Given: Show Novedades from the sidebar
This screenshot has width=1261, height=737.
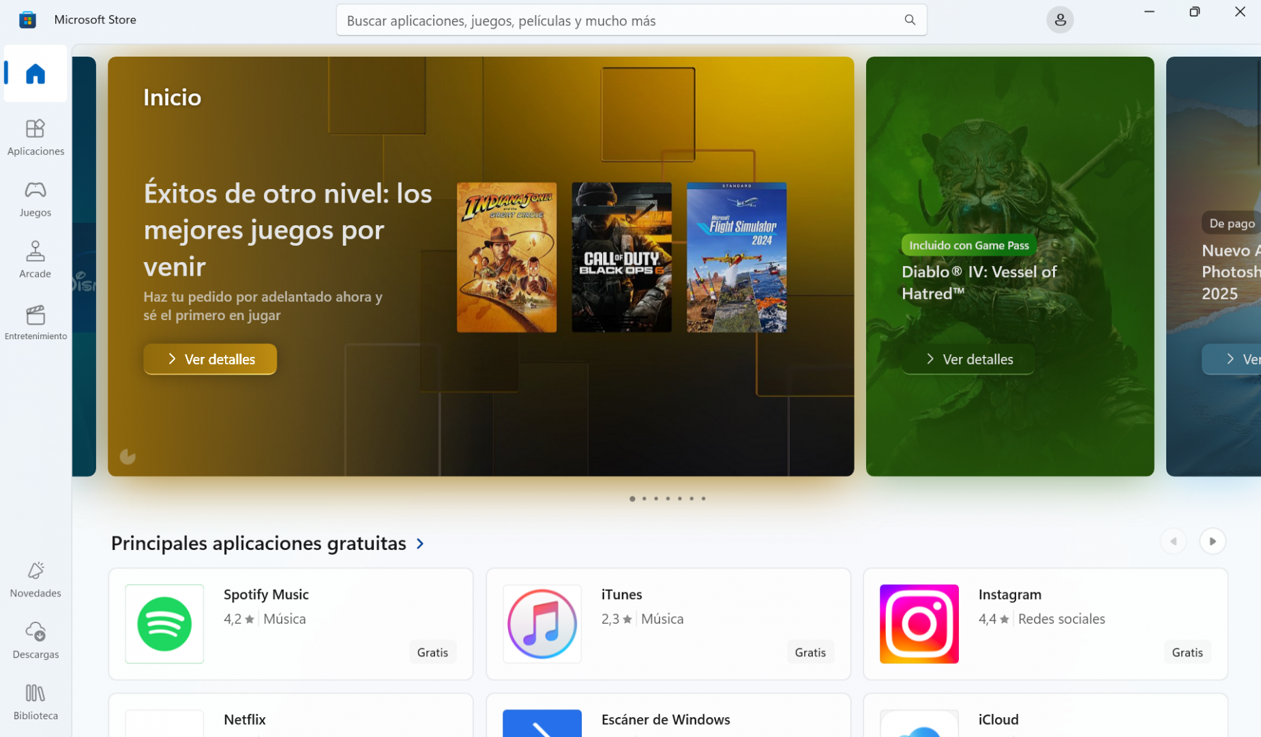Looking at the screenshot, I should coord(35,579).
